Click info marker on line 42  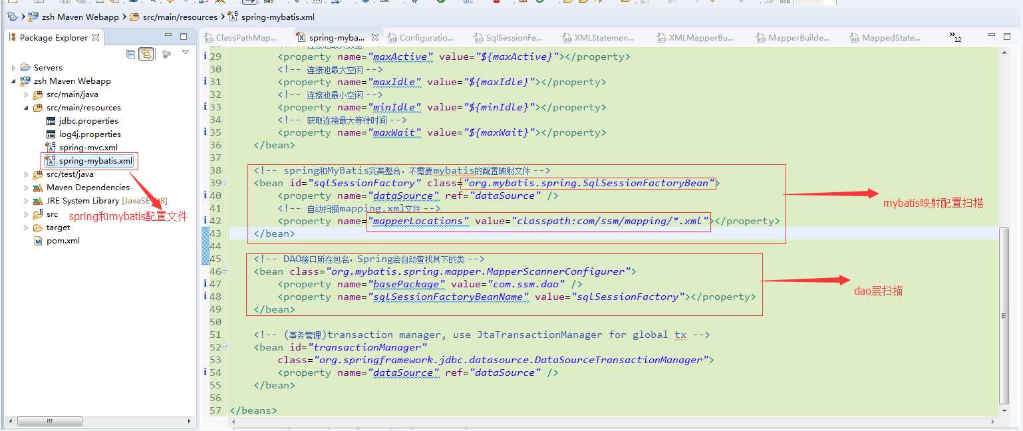pyautogui.click(x=205, y=221)
